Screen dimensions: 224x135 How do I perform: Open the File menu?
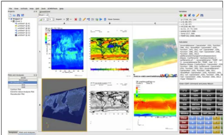11,8
